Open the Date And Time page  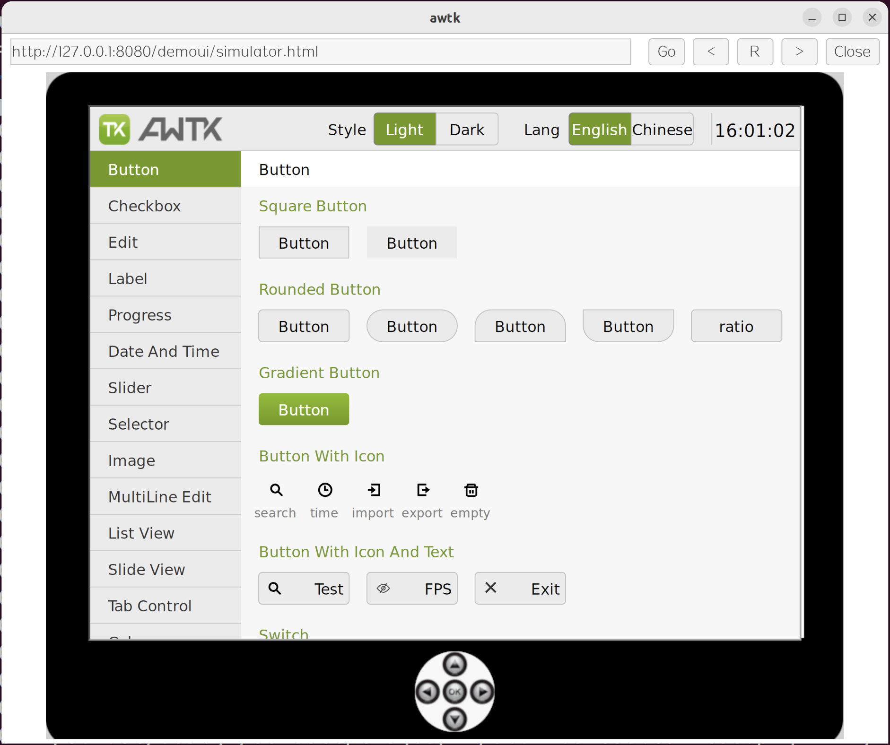click(x=166, y=351)
